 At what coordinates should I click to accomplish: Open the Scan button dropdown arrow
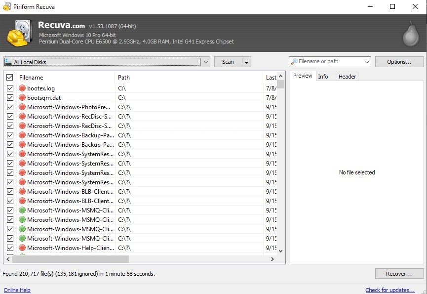tap(246, 62)
